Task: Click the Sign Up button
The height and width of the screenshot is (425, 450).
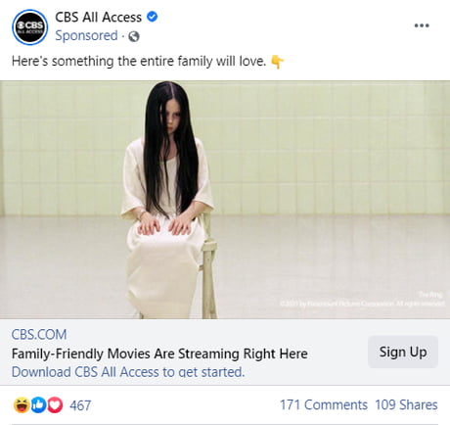Action: [x=403, y=352]
